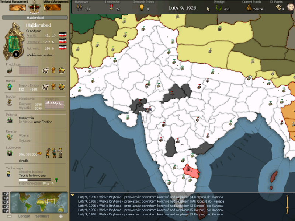Open the Technologia light bulb icon
Image resolution: width=295 pixels, height=221 pixels.
8,174
